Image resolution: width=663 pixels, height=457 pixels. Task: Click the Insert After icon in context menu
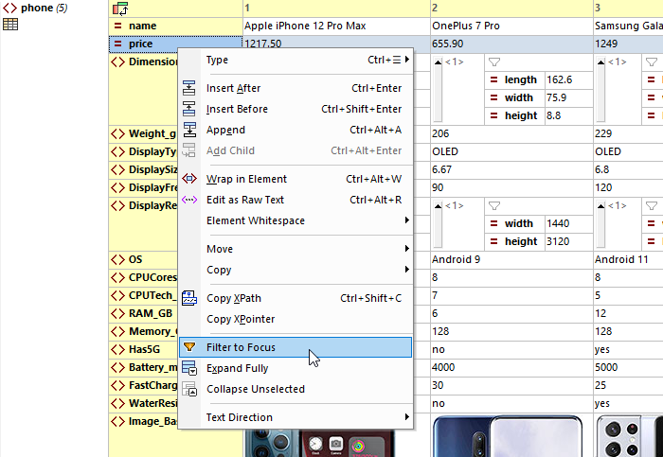(189, 88)
